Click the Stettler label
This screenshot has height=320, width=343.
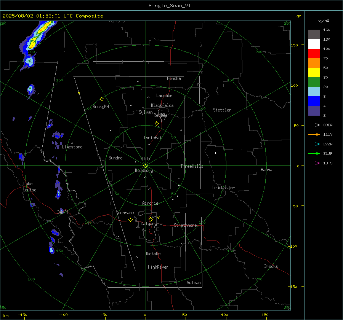click(x=222, y=110)
